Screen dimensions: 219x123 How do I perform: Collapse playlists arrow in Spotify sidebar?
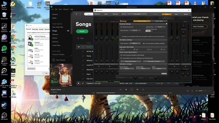click(x=72, y=55)
